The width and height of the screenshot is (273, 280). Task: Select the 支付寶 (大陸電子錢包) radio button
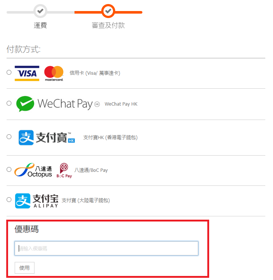click(9, 200)
